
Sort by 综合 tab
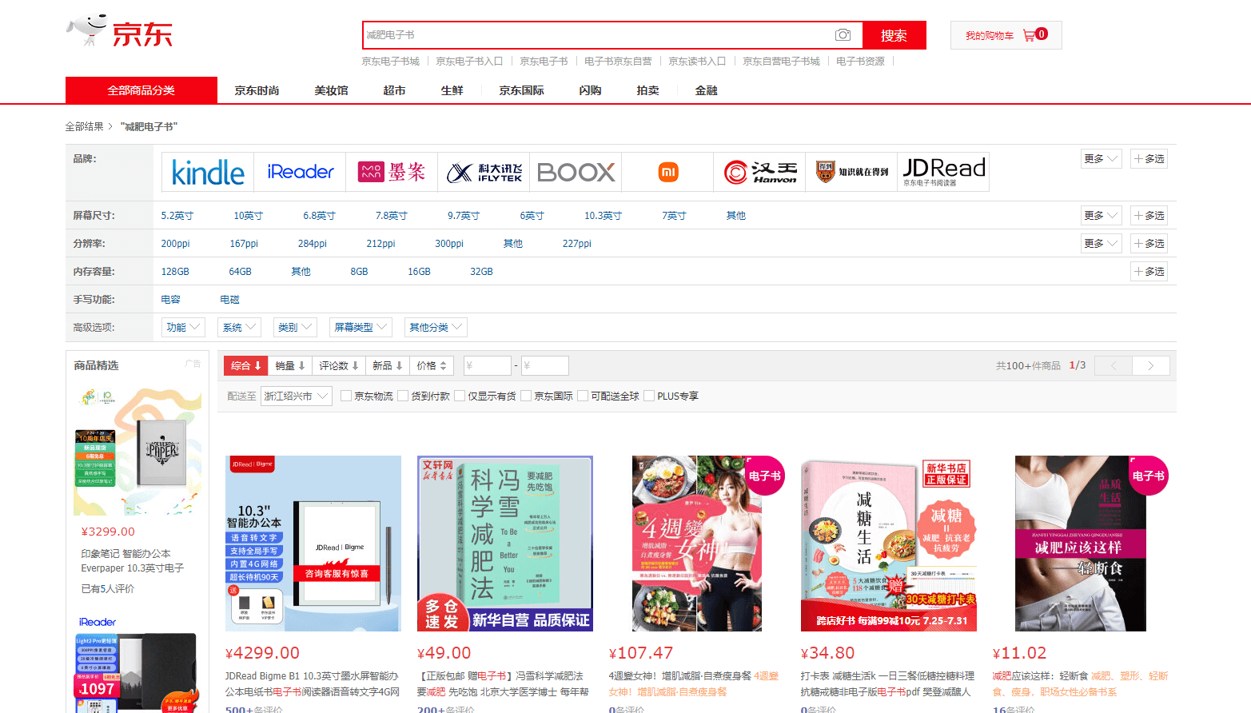246,366
